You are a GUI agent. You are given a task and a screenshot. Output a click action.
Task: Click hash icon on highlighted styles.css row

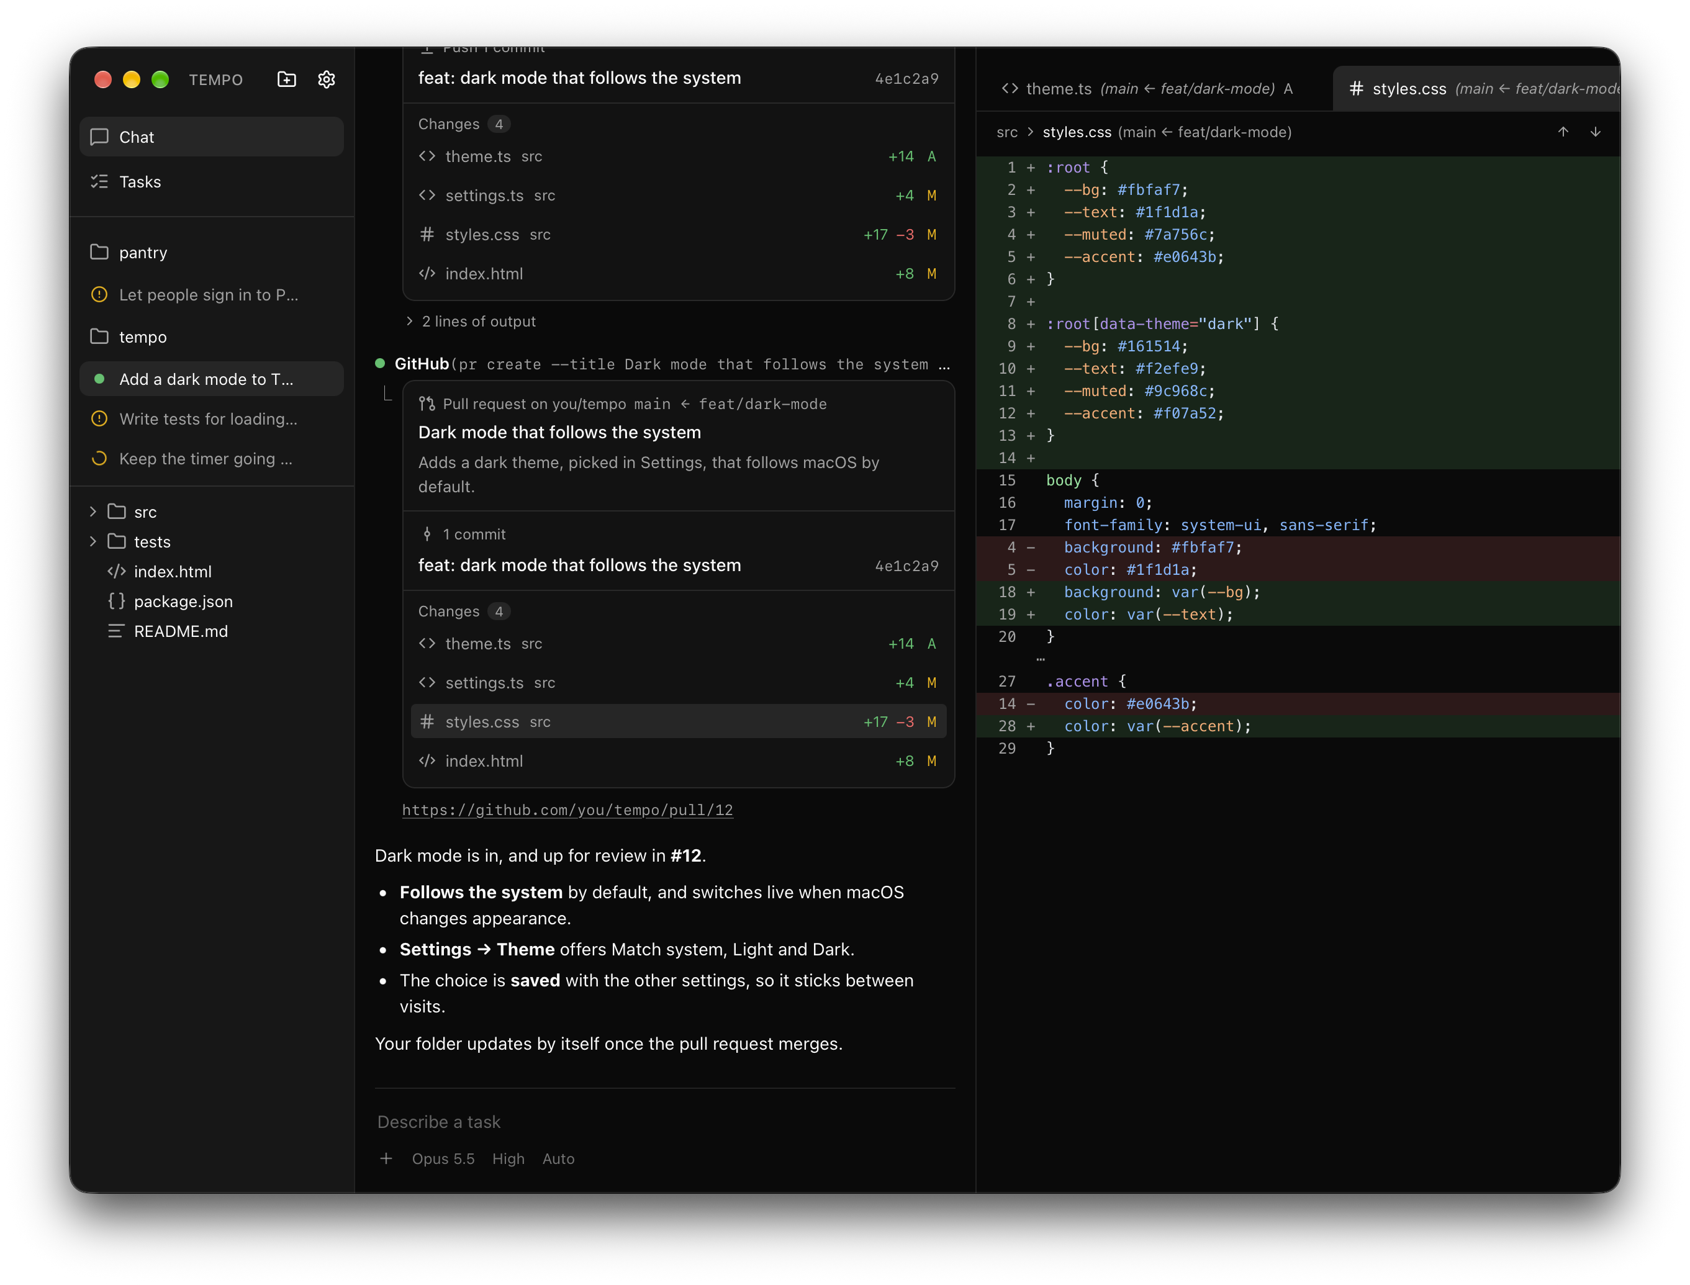(427, 721)
